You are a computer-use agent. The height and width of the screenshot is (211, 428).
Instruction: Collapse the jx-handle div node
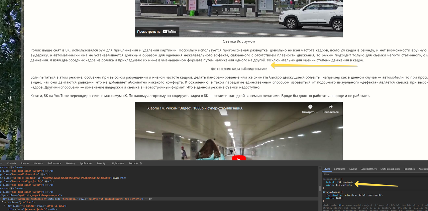coord(5,206)
